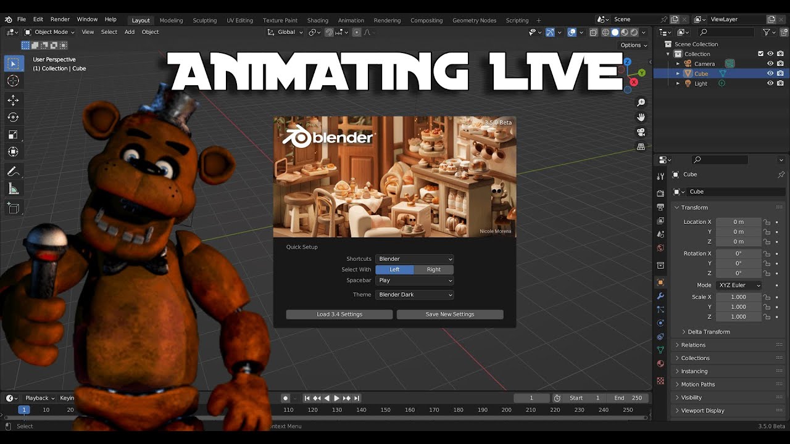Click the Z axis on navigation gizmo
The height and width of the screenshot is (444, 790).
627,62
